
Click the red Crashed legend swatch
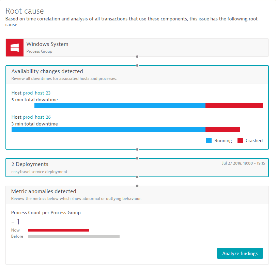point(240,140)
